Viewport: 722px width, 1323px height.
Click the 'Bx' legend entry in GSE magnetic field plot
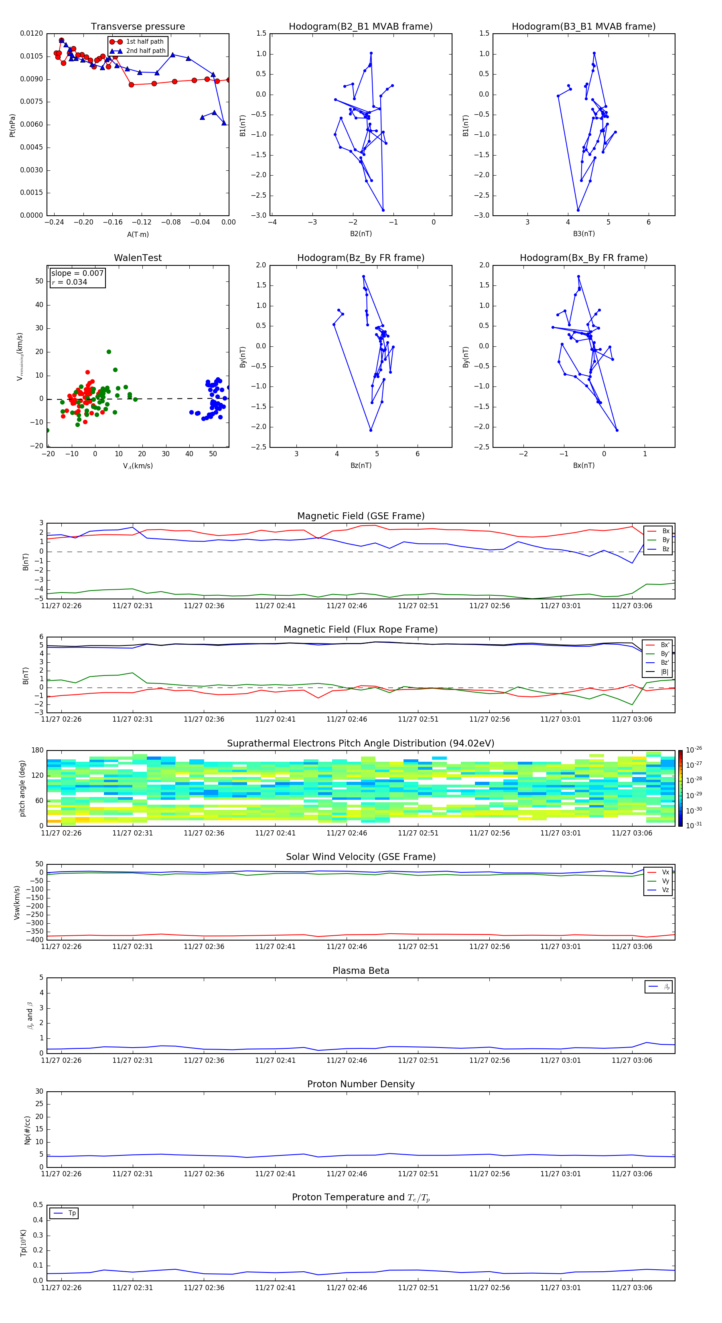[658, 531]
